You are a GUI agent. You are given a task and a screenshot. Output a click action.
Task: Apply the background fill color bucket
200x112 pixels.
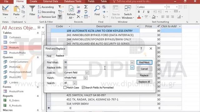(154, 17)
